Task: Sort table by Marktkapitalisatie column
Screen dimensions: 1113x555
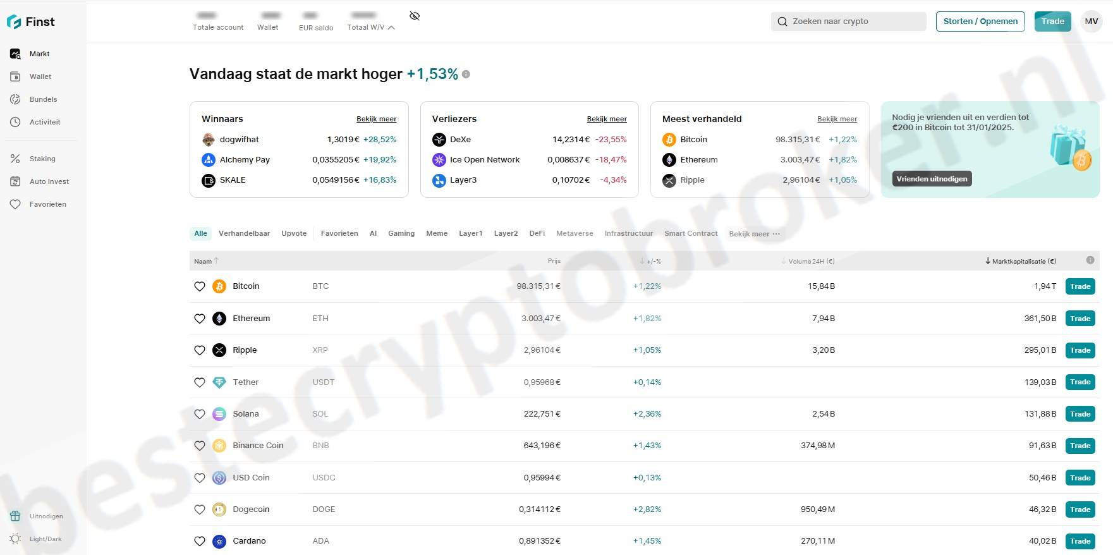Action: click(1020, 261)
